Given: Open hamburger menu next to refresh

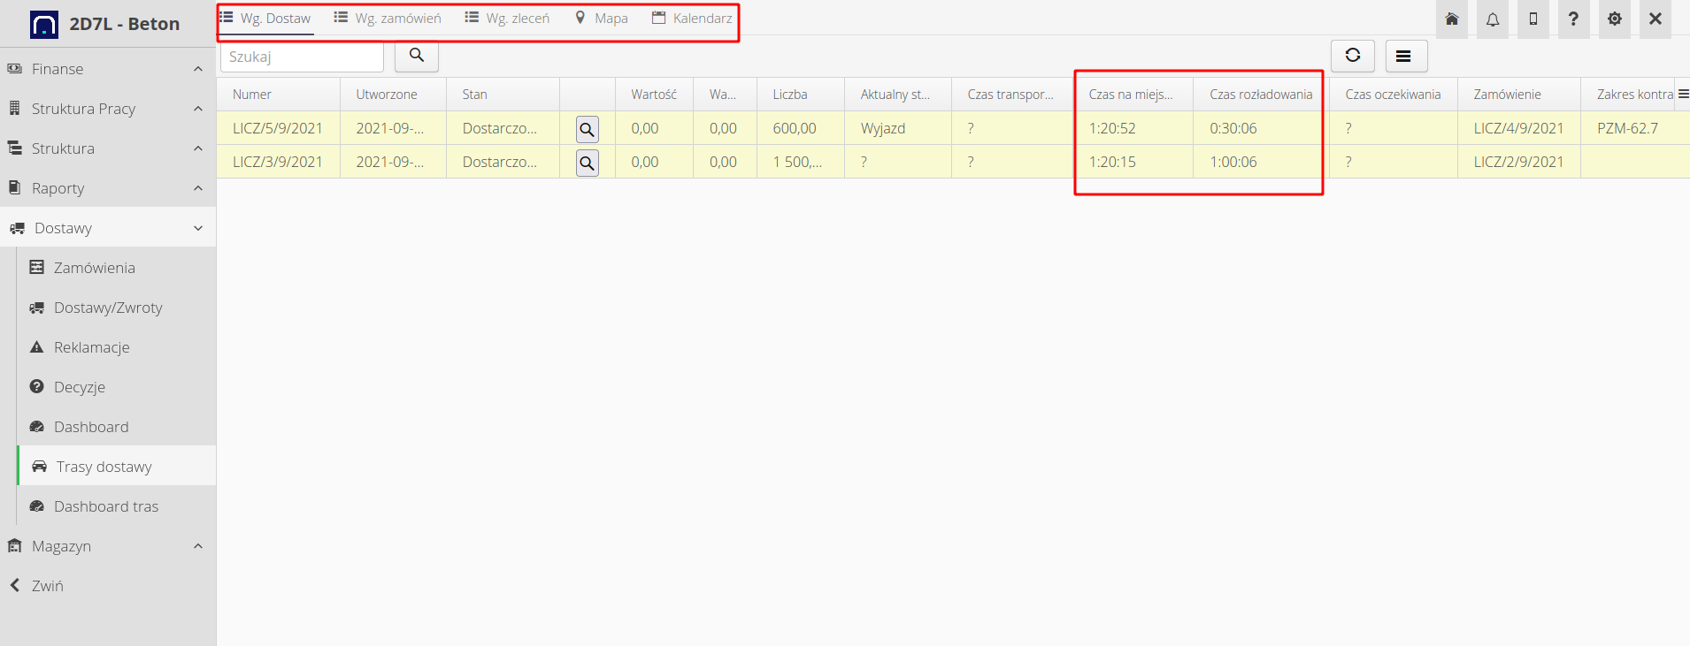Looking at the screenshot, I should pos(1403,57).
